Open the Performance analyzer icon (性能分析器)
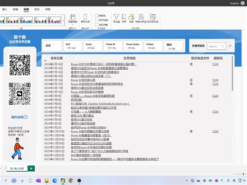Screen dimensions: 247x185 click(x=141, y=18)
